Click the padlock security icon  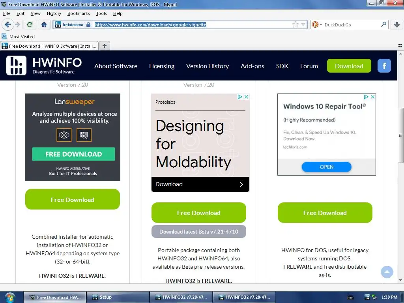pos(88,25)
